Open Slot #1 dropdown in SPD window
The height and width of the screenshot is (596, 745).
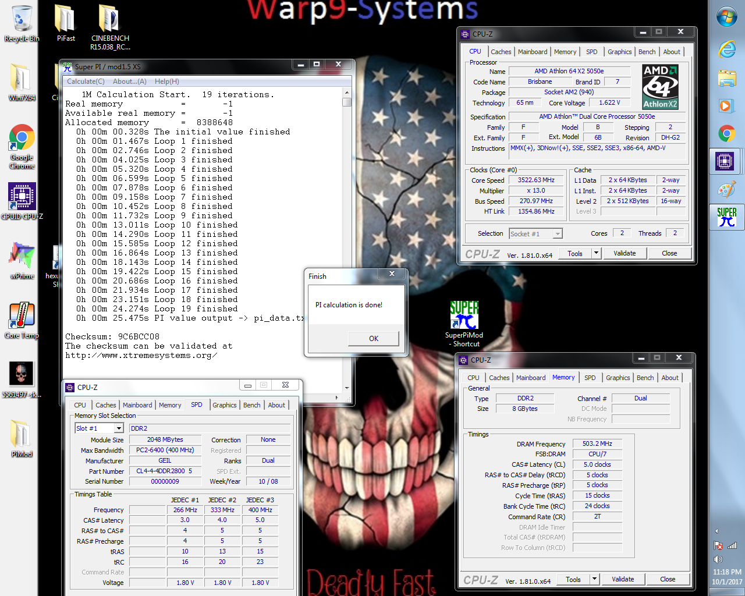(118, 428)
